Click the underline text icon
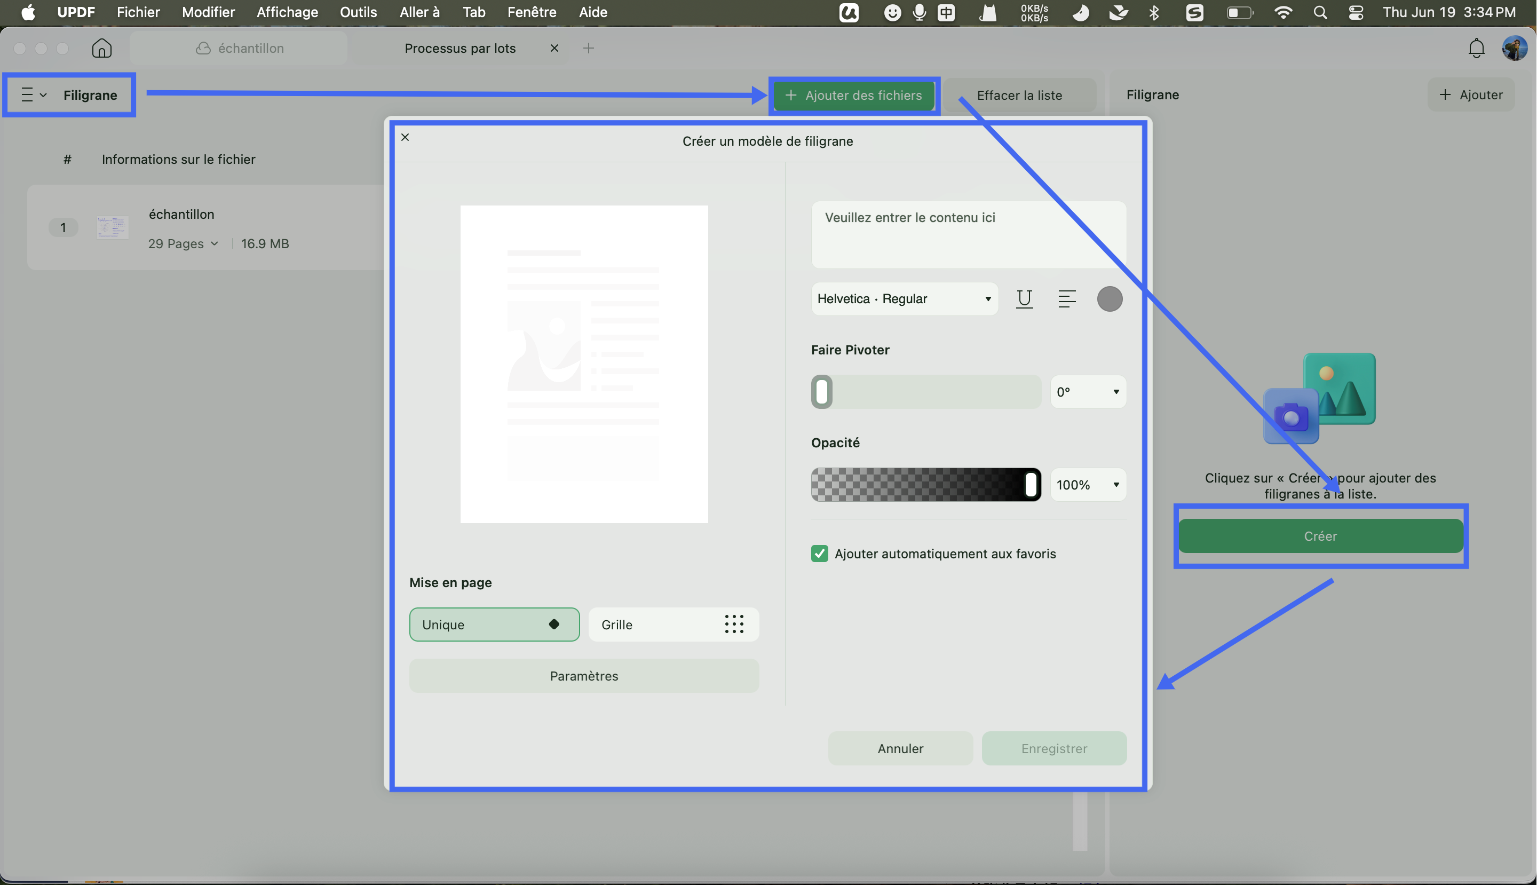This screenshot has width=1537, height=885. click(x=1025, y=298)
